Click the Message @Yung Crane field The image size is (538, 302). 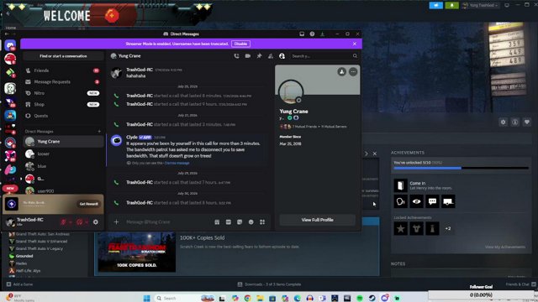(167, 221)
